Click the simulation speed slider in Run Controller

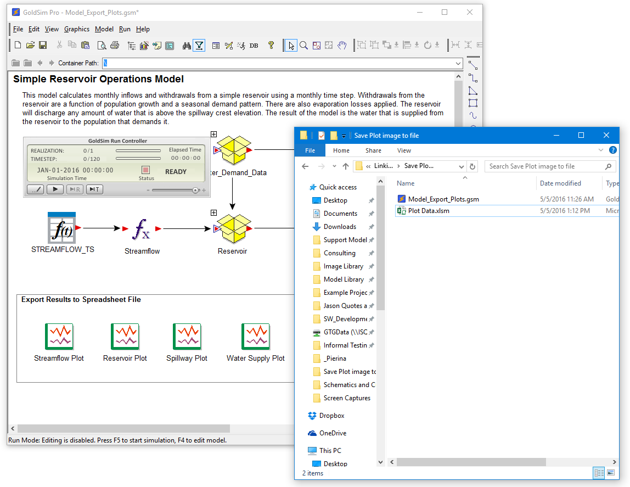[195, 190]
